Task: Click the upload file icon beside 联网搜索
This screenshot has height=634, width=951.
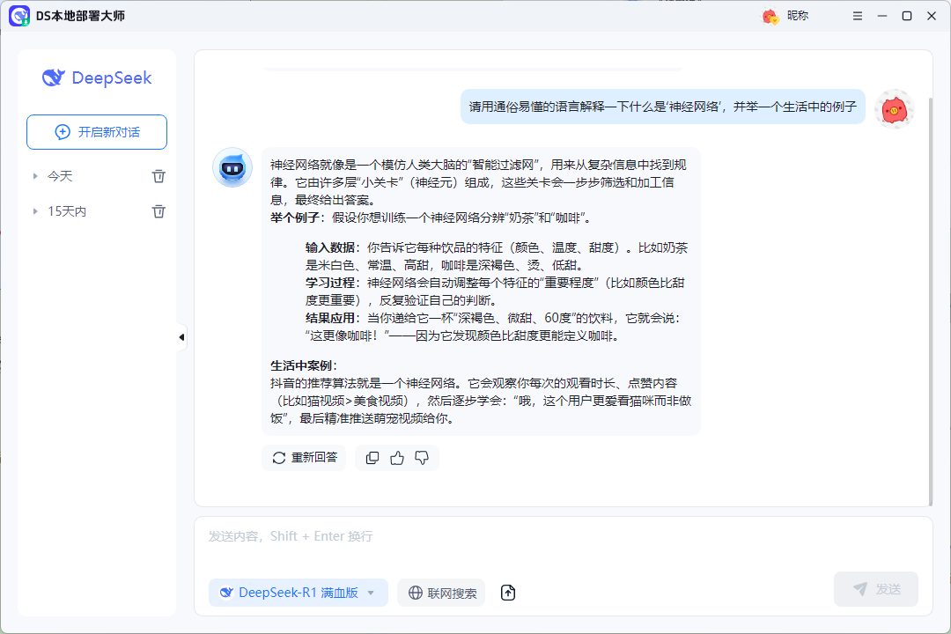Action: pyautogui.click(x=507, y=593)
